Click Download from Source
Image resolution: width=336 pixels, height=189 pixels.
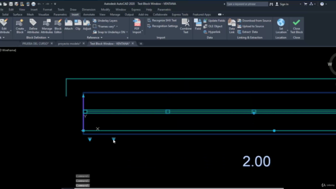point(254,20)
